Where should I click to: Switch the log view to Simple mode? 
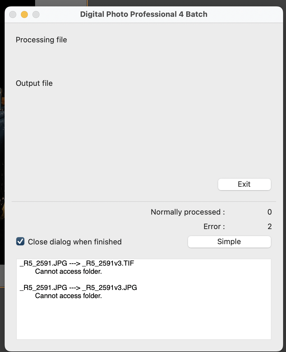229,242
